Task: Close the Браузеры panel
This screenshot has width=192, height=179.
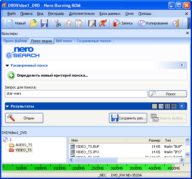Action: (x=187, y=33)
